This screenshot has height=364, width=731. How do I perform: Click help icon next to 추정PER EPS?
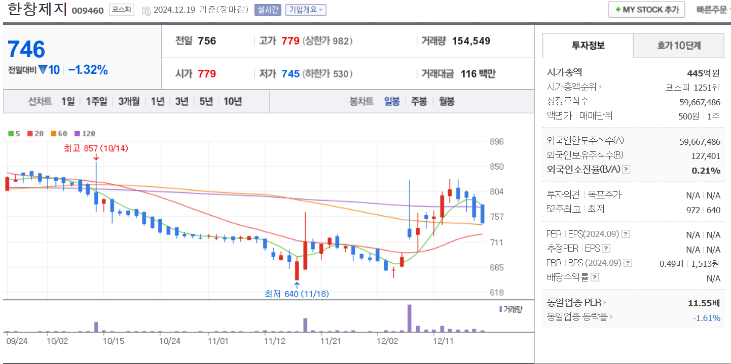[x=606, y=249]
